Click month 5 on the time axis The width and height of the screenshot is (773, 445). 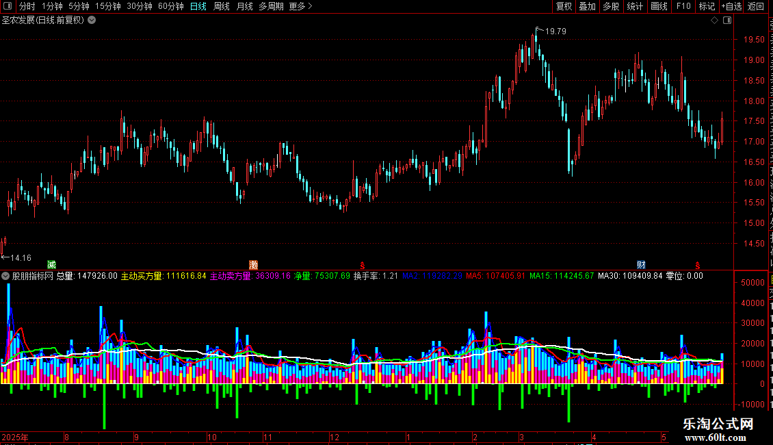664,437
